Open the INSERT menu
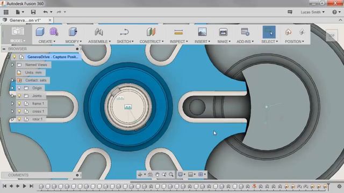344x193 pixels. (x=202, y=41)
